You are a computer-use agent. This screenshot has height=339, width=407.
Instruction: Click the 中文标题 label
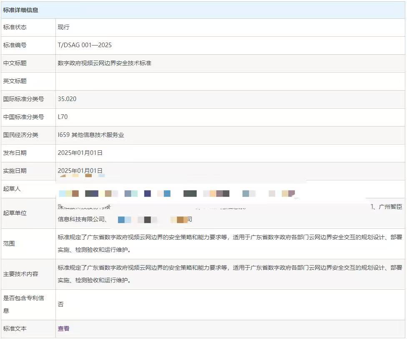[15, 63]
